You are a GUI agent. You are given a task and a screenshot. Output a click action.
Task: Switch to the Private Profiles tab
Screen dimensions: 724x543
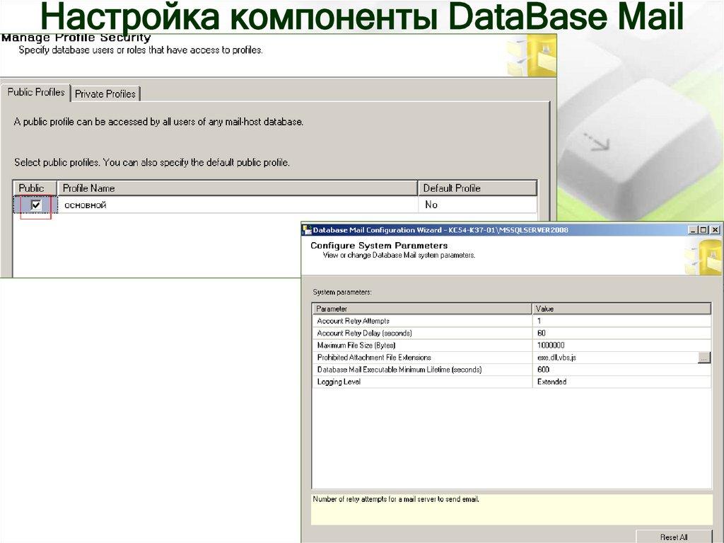[105, 93]
